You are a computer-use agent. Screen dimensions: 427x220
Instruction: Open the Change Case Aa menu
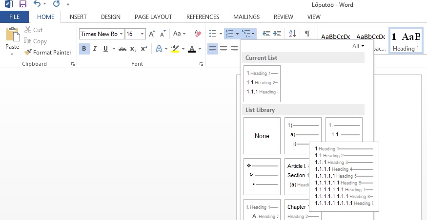point(179,34)
